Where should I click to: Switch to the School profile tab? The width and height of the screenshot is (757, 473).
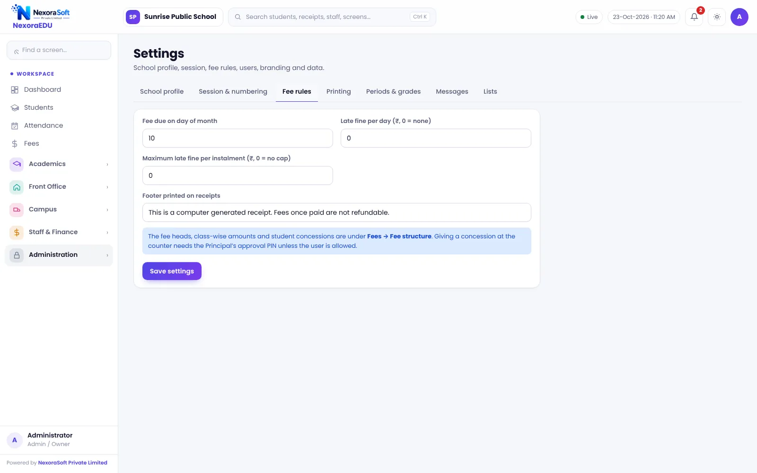pos(162,92)
